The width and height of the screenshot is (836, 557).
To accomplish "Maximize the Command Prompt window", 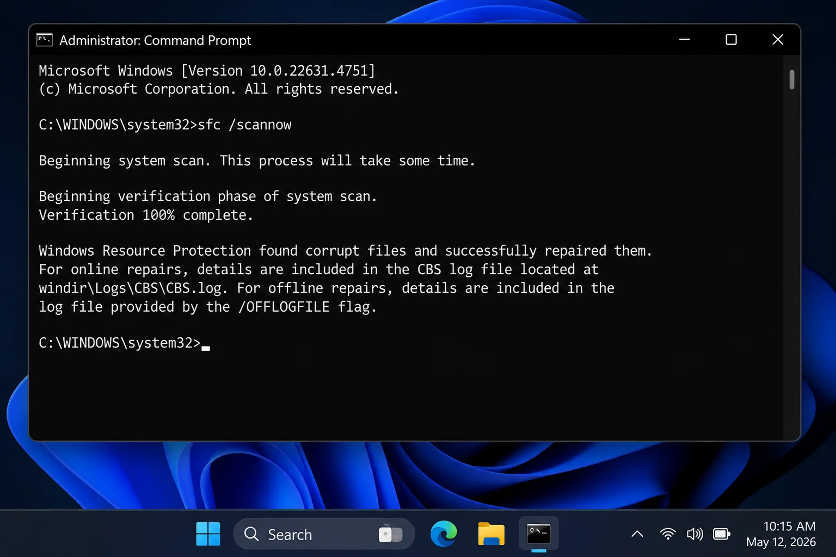I will 731,40.
